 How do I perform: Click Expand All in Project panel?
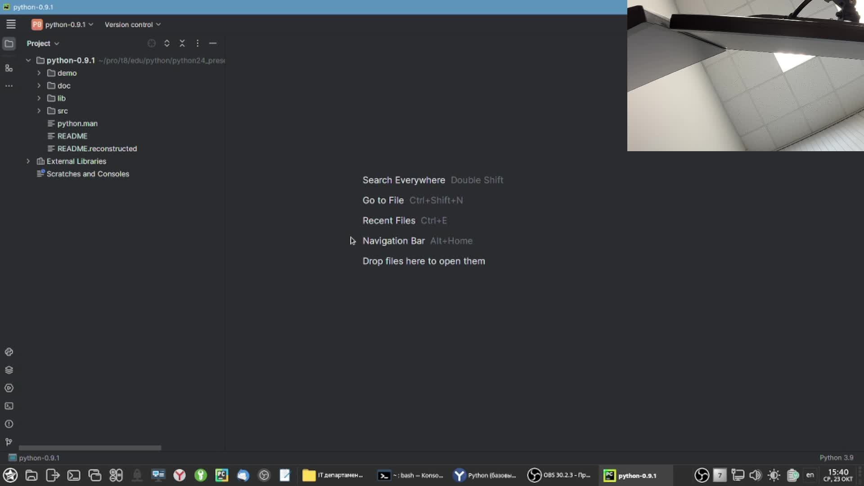pyautogui.click(x=167, y=43)
